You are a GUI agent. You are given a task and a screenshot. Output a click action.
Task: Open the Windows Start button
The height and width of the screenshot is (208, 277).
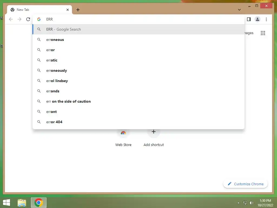pyautogui.click(x=6, y=203)
